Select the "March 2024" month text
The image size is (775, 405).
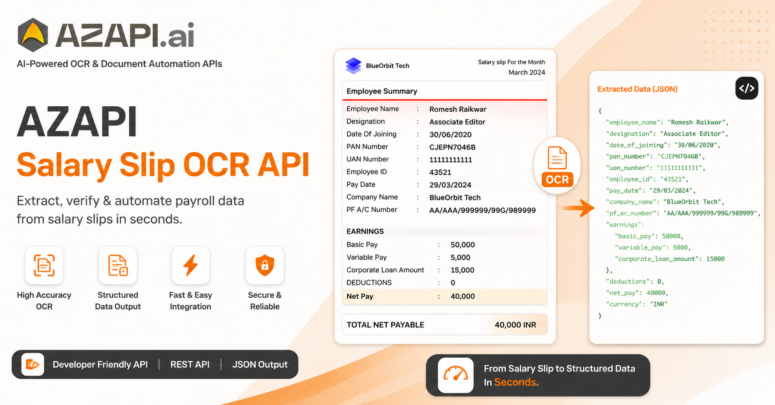coord(526,72)
